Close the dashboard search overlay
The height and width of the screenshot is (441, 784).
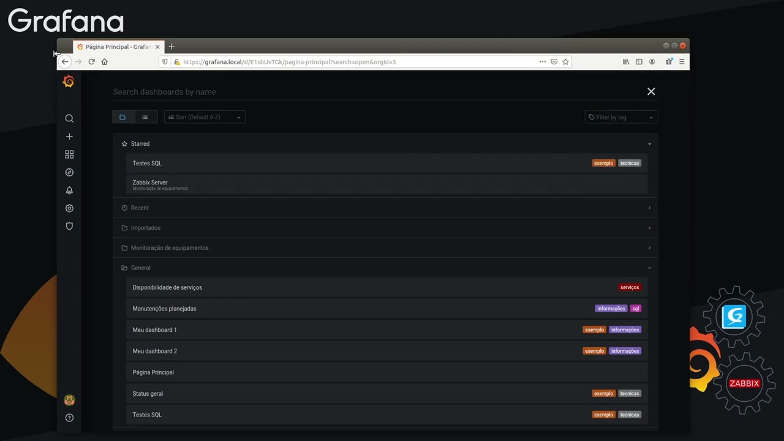click(x=651, y=91)
